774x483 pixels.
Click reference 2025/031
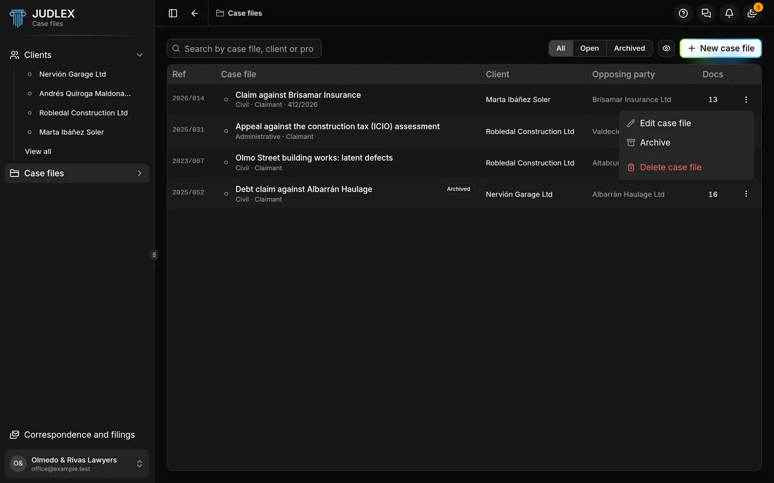pos(188,130)
